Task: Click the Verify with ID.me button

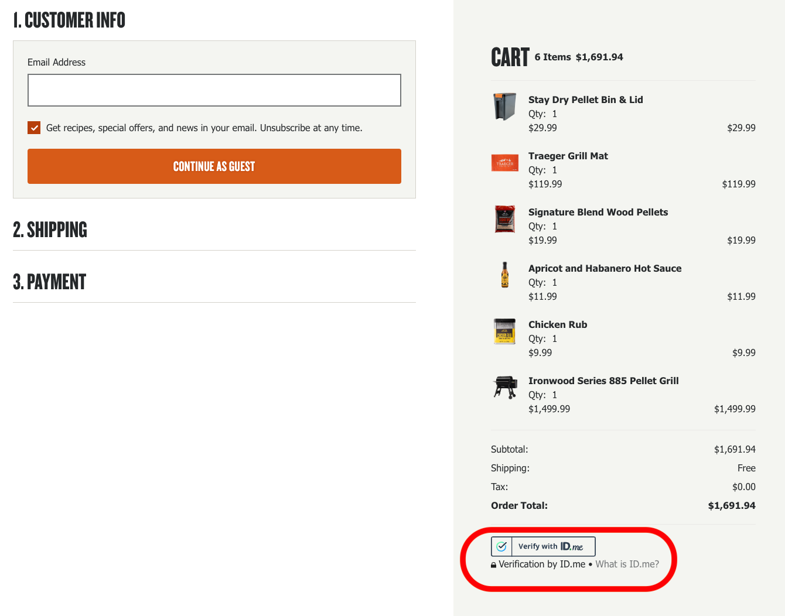Action: (553, 546)
